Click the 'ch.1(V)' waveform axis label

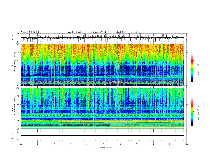(13, 38)
